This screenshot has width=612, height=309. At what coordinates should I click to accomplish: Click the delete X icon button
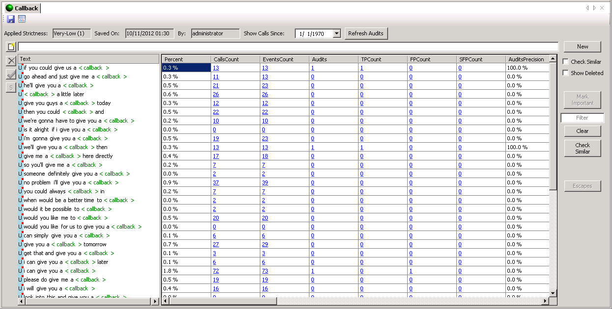(11, 61)
